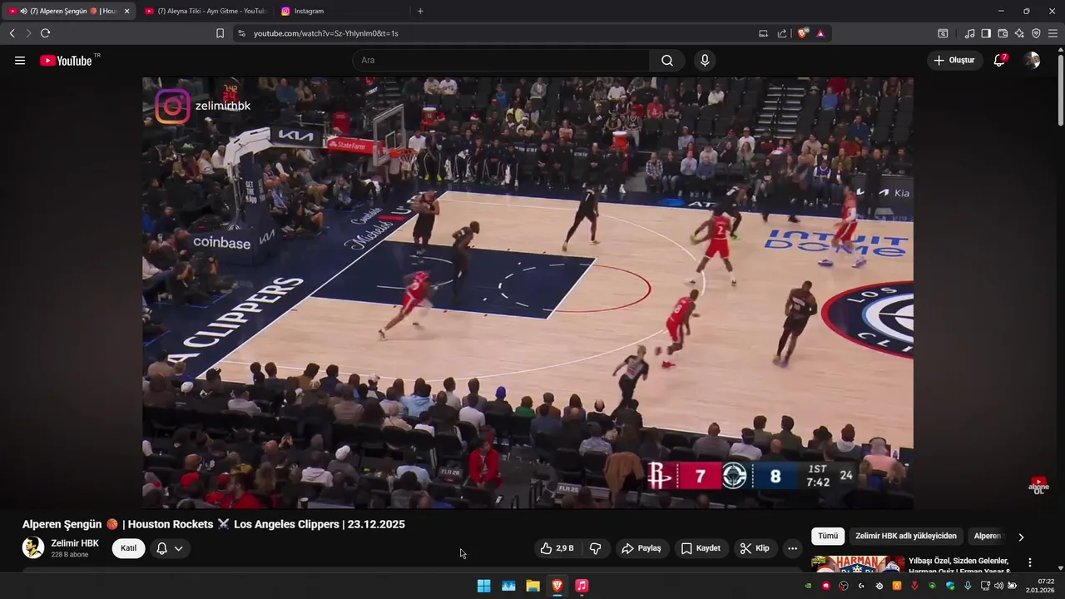Dislike the video
Screen dimensions: 1065x599
click(x=596, y=548)
